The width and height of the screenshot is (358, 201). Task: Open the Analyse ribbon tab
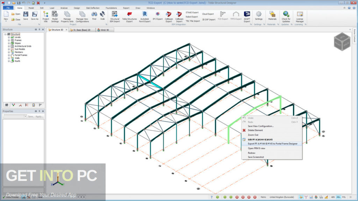[x=64, y=8]
